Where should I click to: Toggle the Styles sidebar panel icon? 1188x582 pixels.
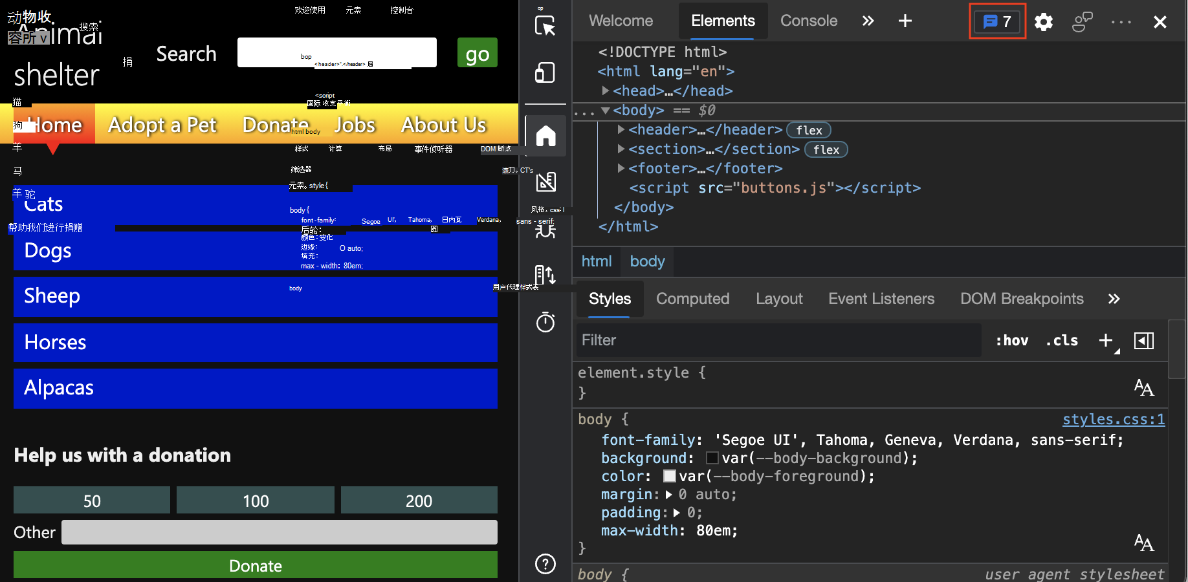pos(1143,340)
